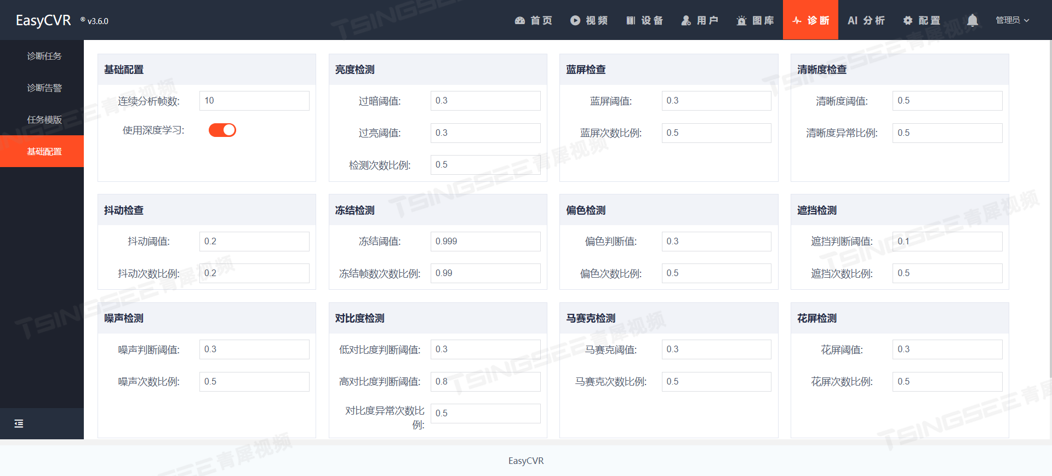1052x476 pixels.
Task: Click the device icon next to 设备
Action: (x=631, y=20)
